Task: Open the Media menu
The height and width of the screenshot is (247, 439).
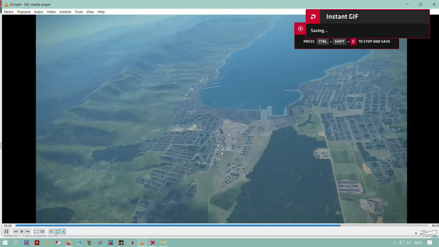Action: (8, 12)
